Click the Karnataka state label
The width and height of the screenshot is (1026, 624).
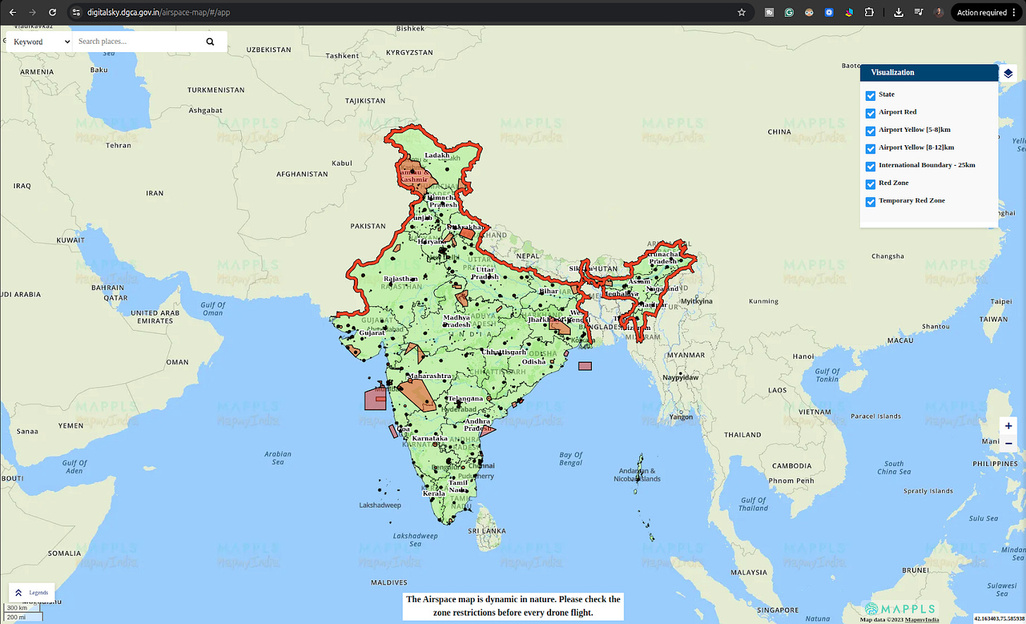click(430, 439)
